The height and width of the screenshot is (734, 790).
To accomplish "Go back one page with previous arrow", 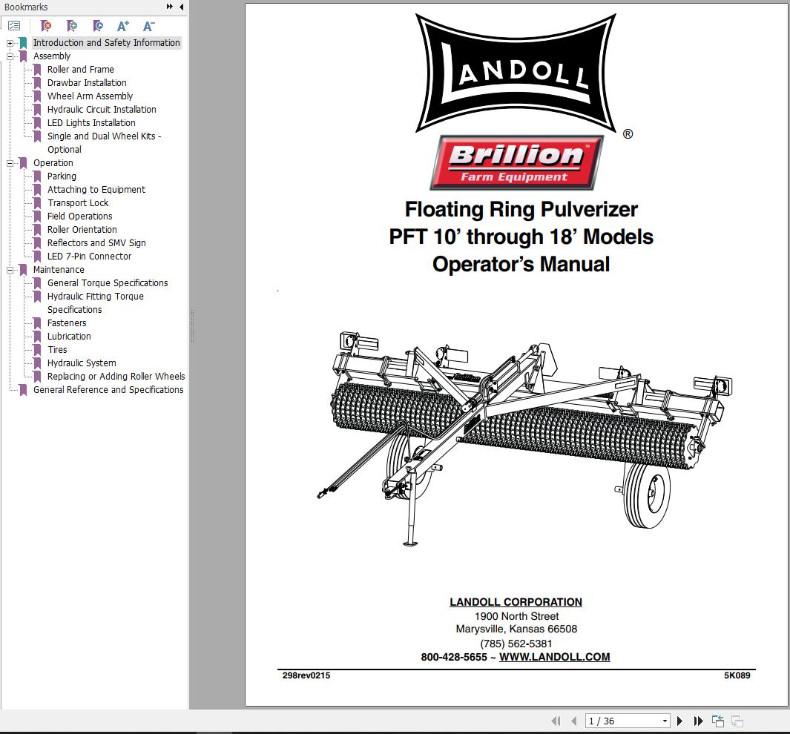I will point(572,720).
